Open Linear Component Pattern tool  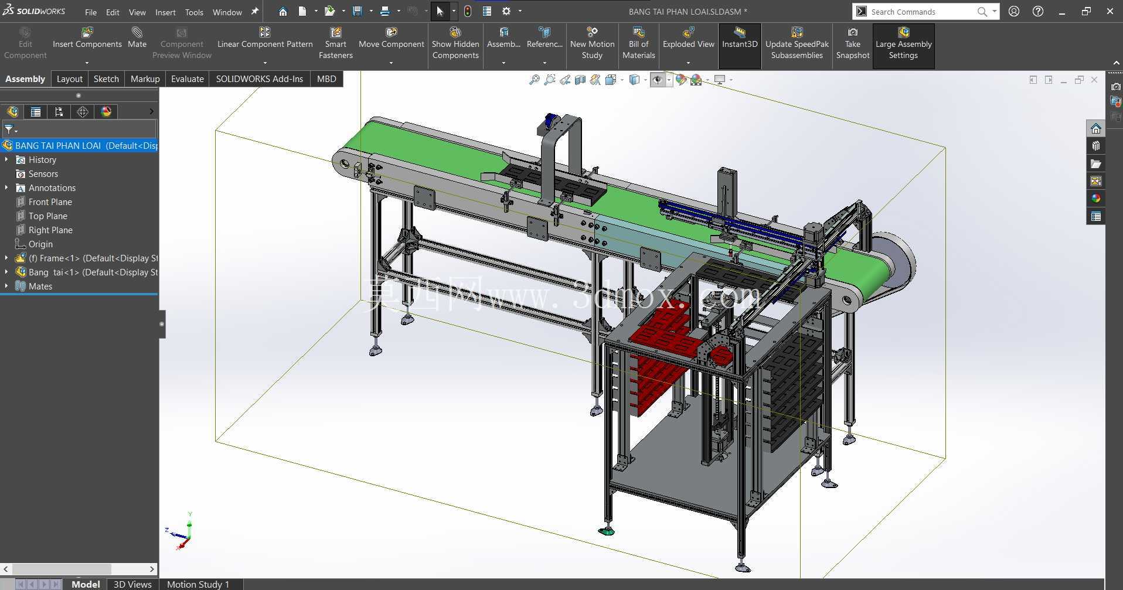[265, 37]
